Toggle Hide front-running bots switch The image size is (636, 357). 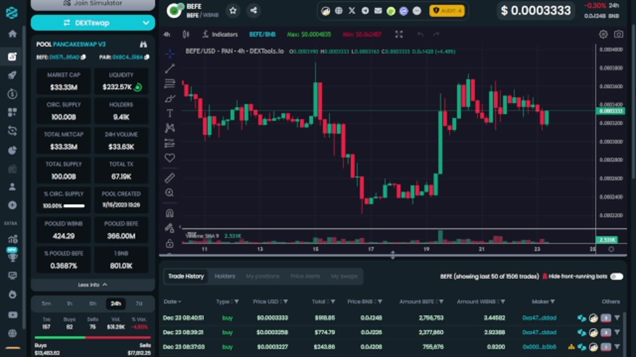click(x=617, y=276)
